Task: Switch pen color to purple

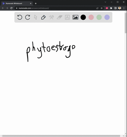Action: [x=107, y=17]
